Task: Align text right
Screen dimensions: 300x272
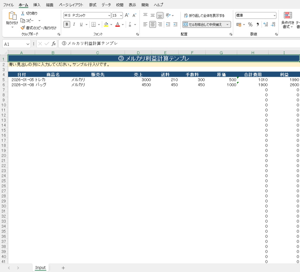Action: coord(160,24)
